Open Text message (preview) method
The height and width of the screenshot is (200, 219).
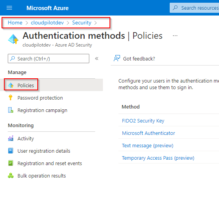(148, 145)
